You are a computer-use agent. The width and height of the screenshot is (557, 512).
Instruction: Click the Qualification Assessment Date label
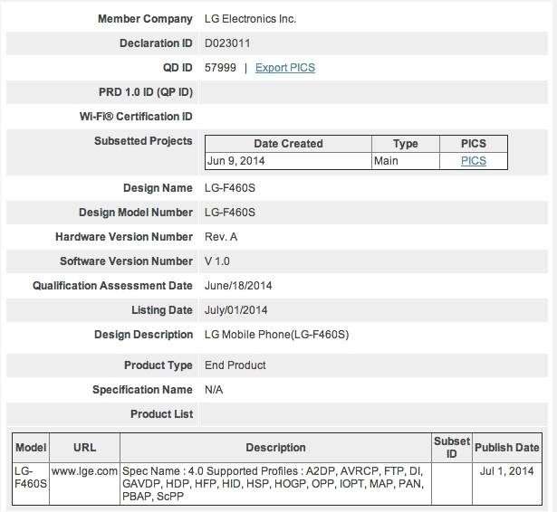click(x=112, y=286)
